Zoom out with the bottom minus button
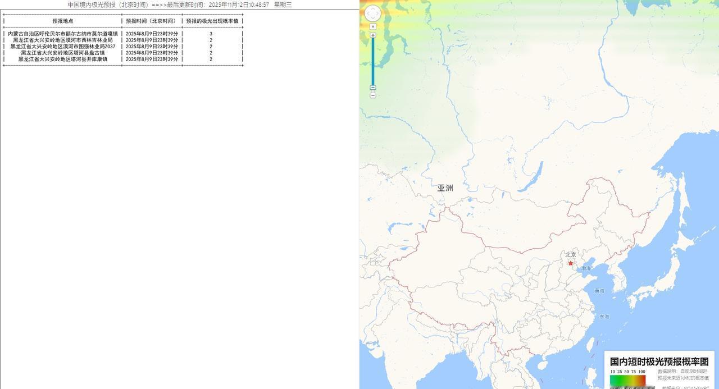This screenshot has height=389, width=719. 373,95
